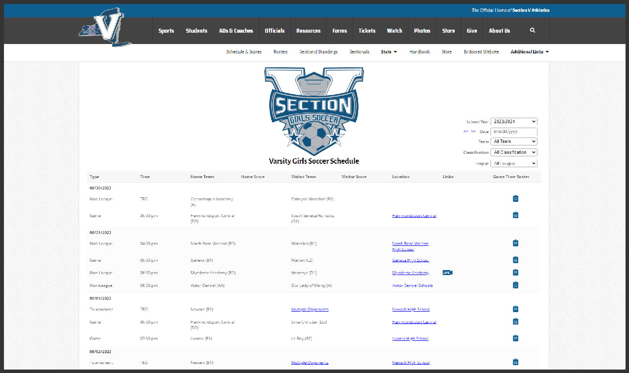Open the ADs & Coaches menu
Image resolution: width=629 pixels, height=373 pixels.
click(x=236, y=31)
